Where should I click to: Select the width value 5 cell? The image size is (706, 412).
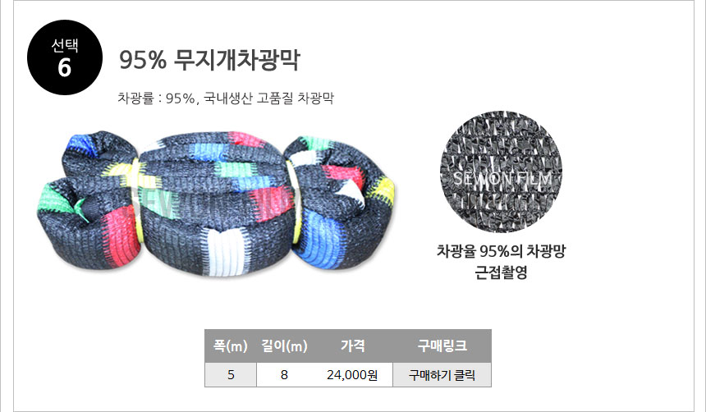click(x=231, y=374)
